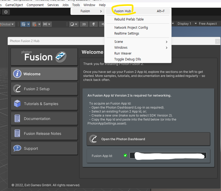Click the hexagon package icon in toolbar

pyautogui.click(x=6, y=12)
